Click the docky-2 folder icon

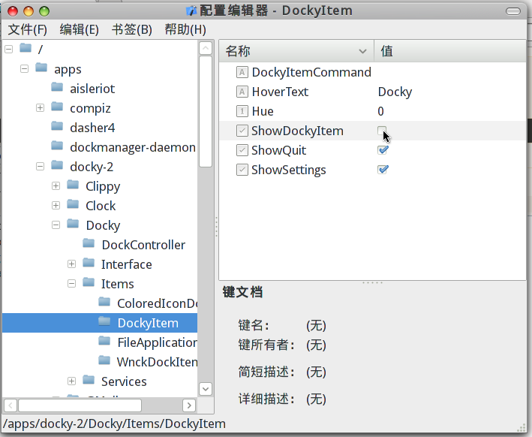pos(57,165)
